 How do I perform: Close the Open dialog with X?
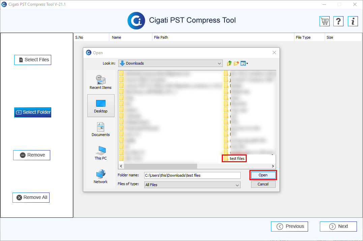(x=274, y=53)
